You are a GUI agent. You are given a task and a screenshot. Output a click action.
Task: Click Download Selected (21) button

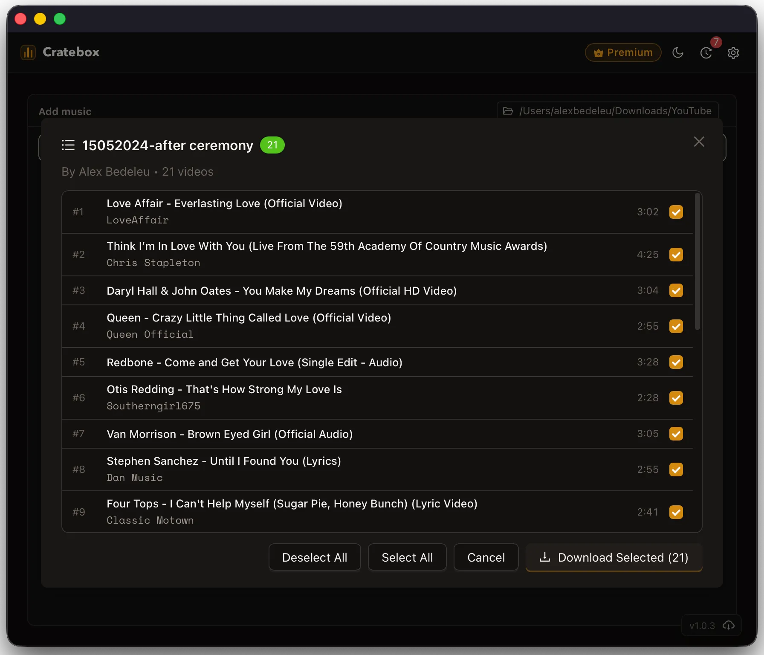[x=614, y=557]
